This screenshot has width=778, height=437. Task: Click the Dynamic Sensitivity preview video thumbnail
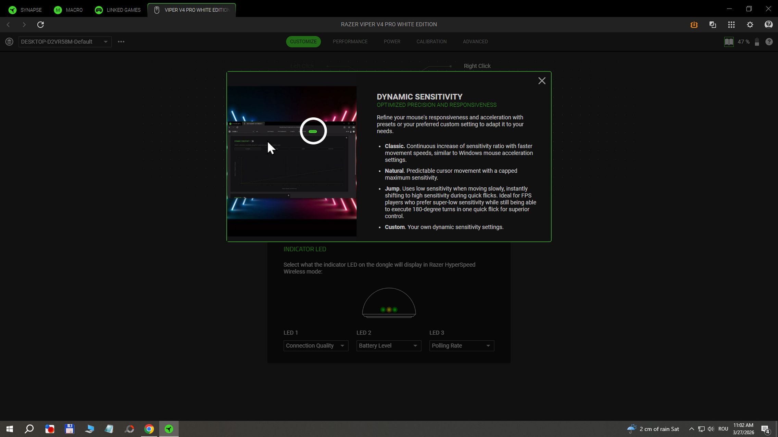(292, 161)
